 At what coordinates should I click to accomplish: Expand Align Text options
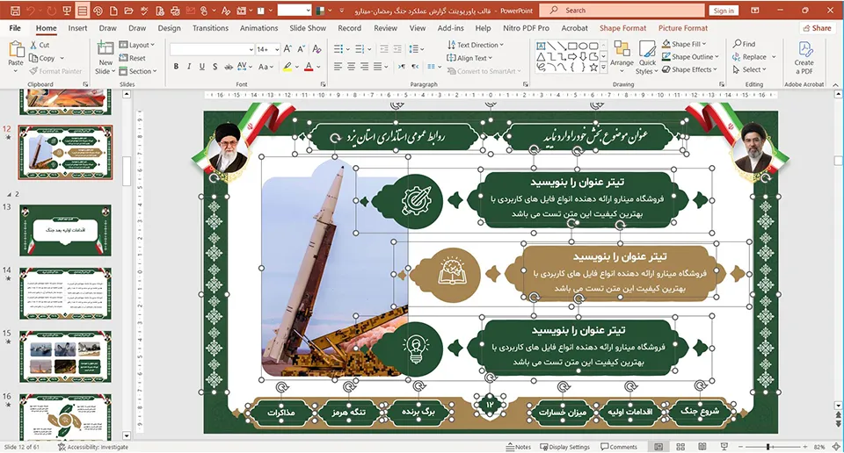click(x=469, y=58)
